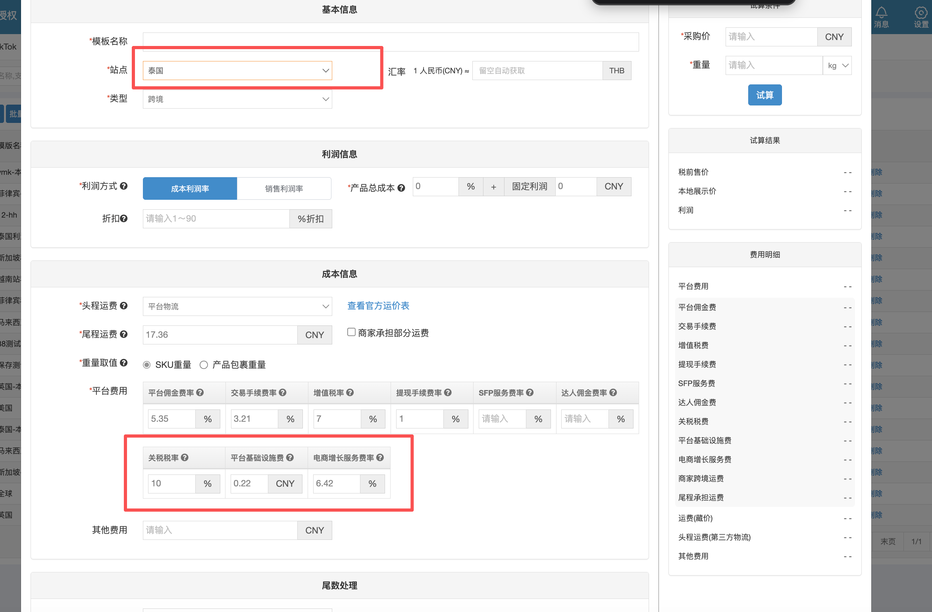Viewport: 932px width, 612px height.
Task: Select 产品包裹重量 radio option
Action: click(x=204, y=365)
